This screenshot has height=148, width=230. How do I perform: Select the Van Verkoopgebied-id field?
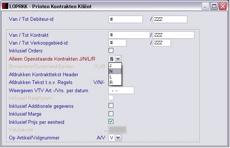tap(117, 43)
